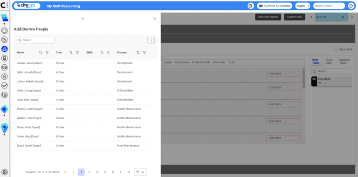
Task: Click the stacked layers icon at the sidebar top
Action: click(5, 18)
